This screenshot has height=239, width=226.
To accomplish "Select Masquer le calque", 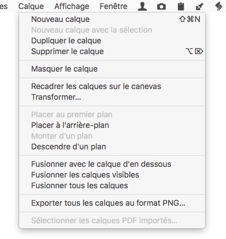I will tap(112, 69).
